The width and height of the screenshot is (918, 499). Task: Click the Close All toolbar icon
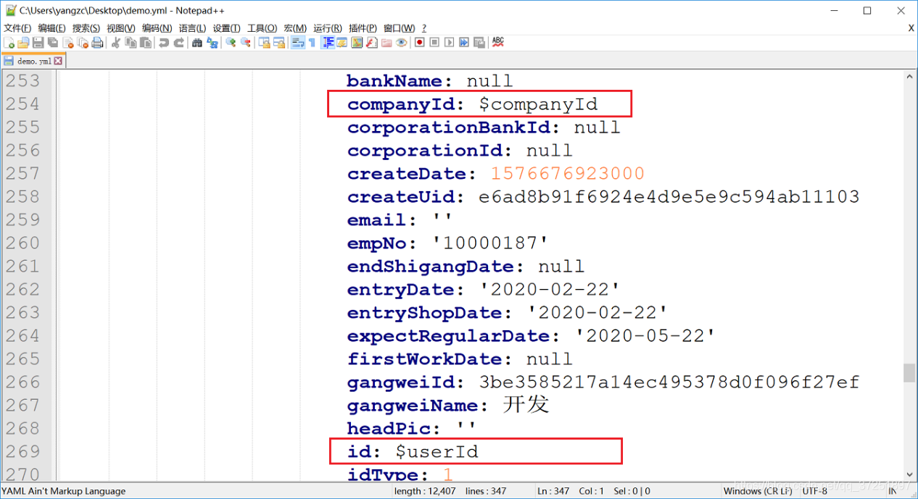tap(83, 43)
